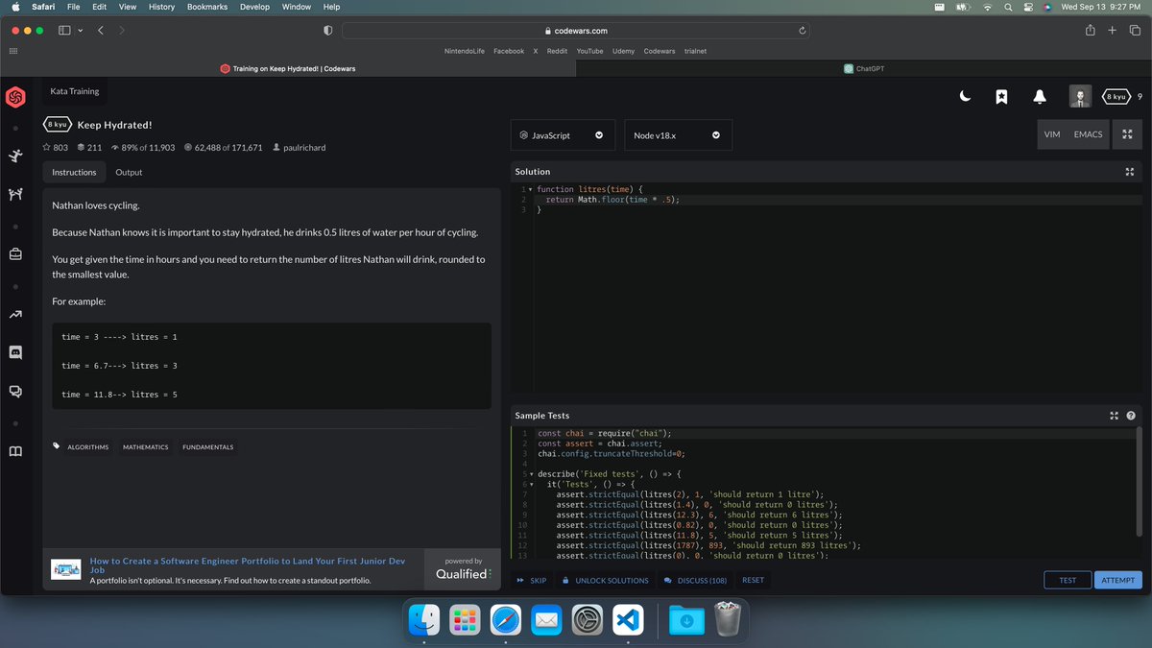Click the Safari share icon
Image resolution: width=1152 pixels, height=648 pixels.
point(1090,31)
